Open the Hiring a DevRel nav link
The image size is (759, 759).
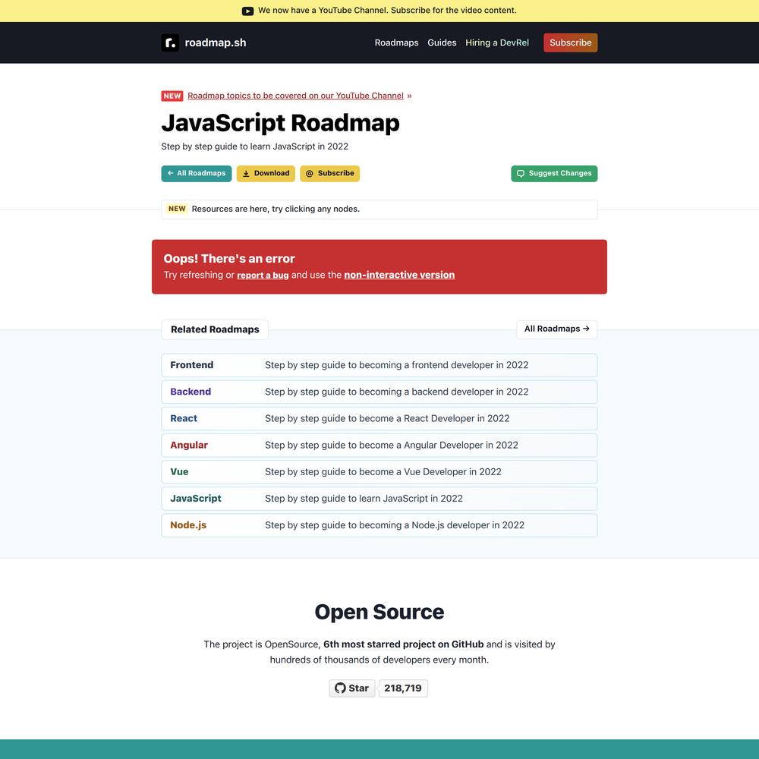tap(497, 43)
